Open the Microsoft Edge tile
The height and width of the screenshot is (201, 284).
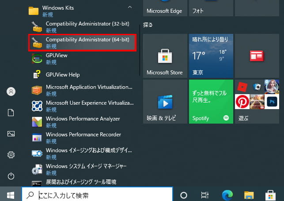[x=165, y=8]
